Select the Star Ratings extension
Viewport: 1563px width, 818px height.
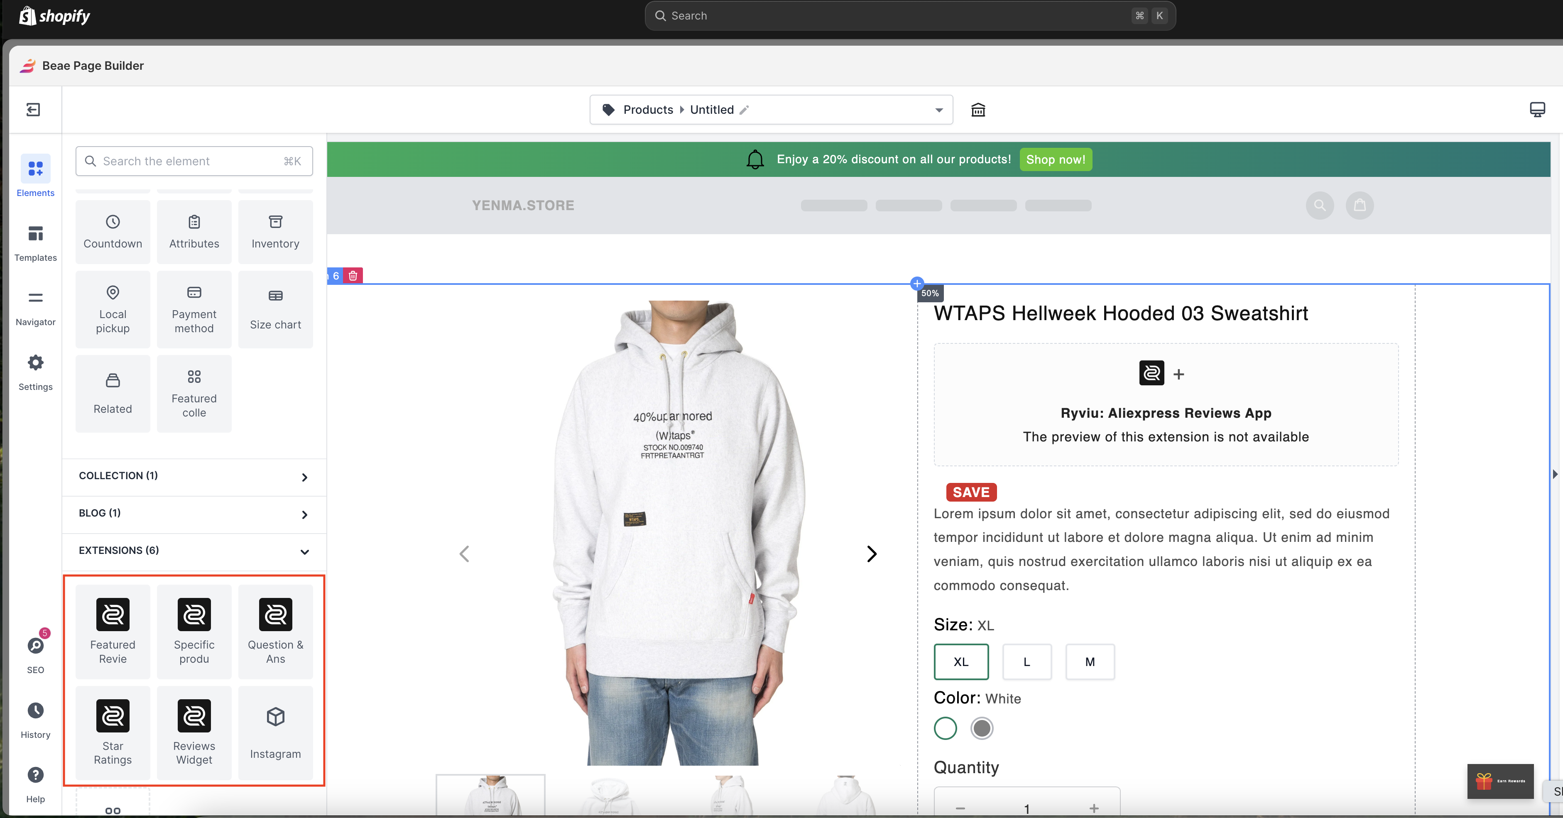click(113, 732)
